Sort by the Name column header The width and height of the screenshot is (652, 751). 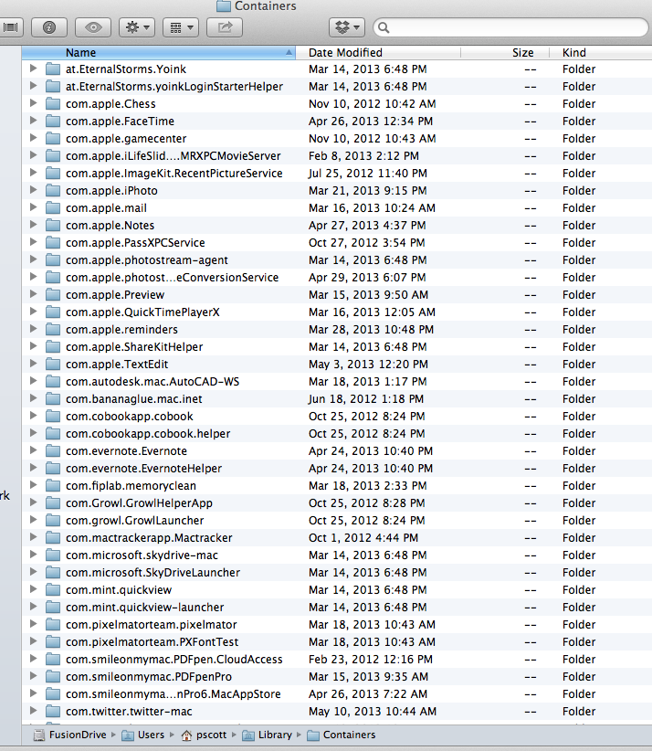point(159,53)
